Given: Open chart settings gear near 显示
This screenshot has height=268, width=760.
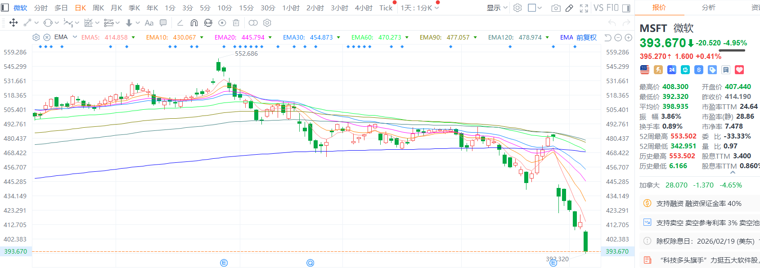Looking at the screenshot, I should tap(517, 8).
